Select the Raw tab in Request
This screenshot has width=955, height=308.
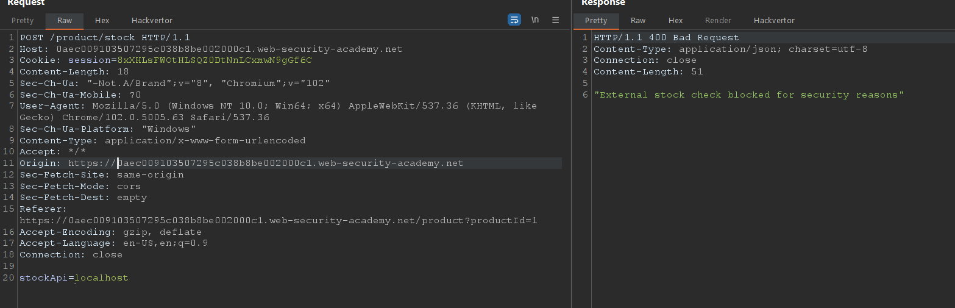click(x=65, y=21)
